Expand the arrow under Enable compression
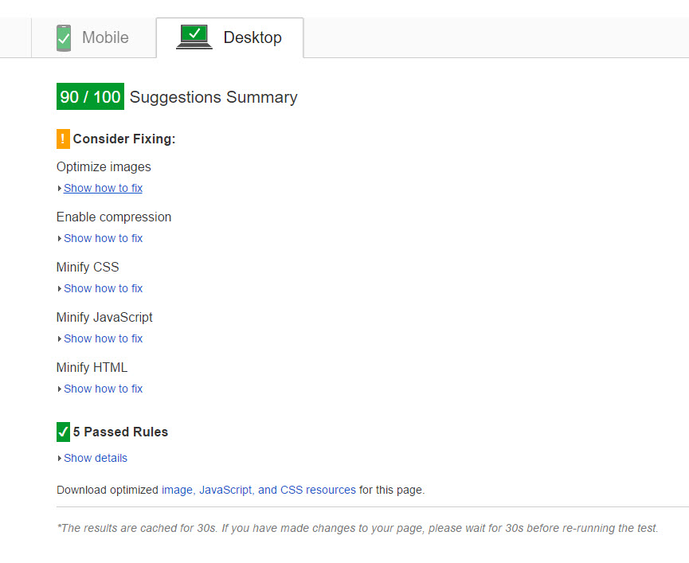This screenshot has height=563, width=689. coord(60,239)
